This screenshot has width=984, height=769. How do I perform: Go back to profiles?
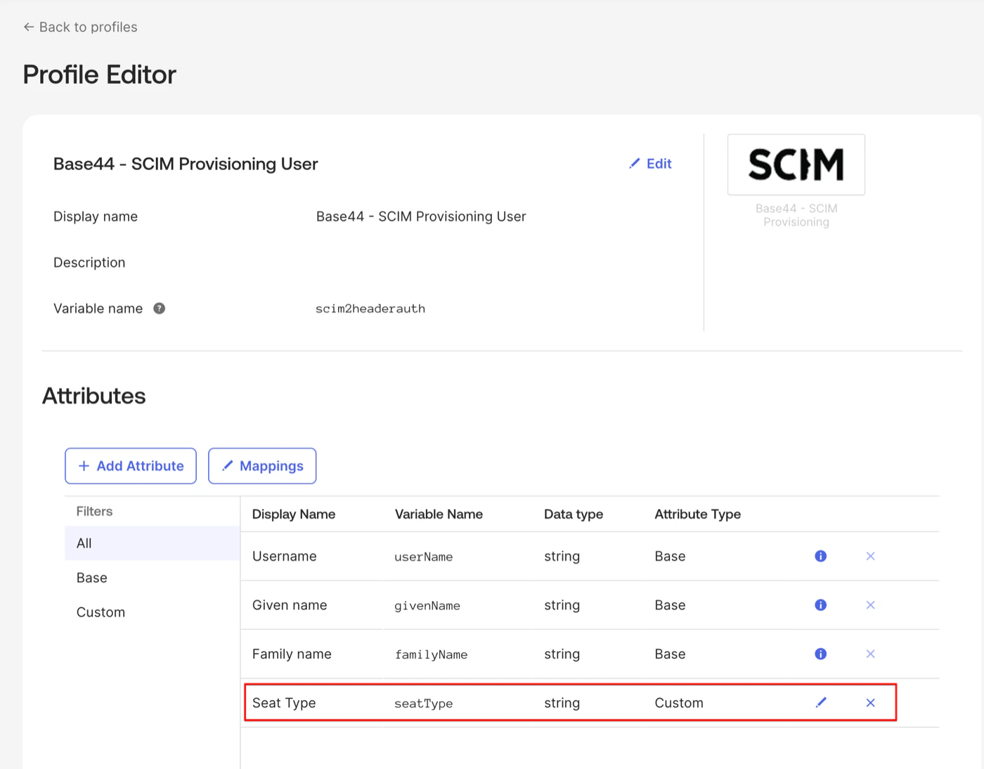[80, 27]
